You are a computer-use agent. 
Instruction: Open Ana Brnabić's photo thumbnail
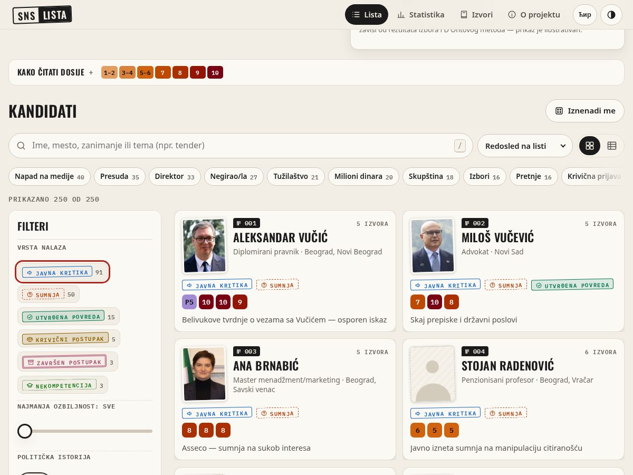(x=204, y=374)
